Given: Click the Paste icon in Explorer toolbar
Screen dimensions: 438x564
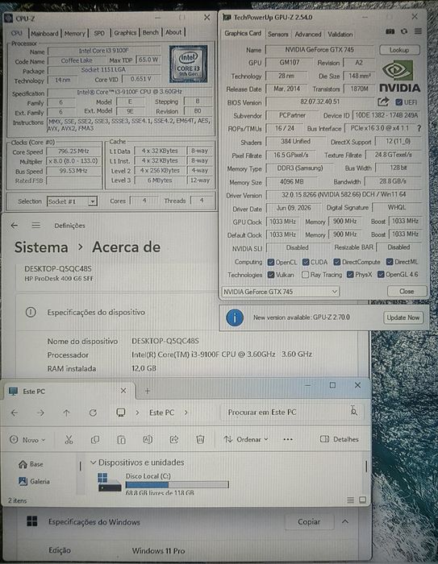Looking at the screenshot, I should coord(121,439).
